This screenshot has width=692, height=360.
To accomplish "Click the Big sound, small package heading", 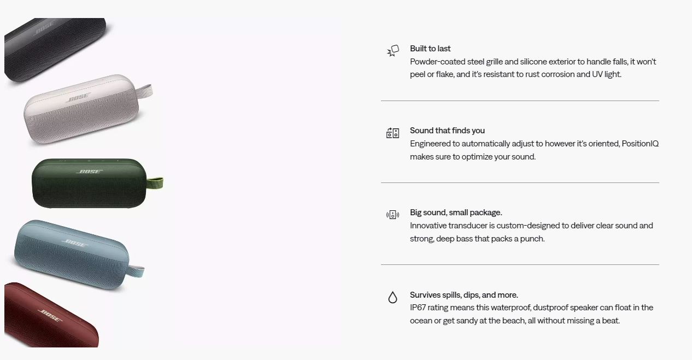I will click(x=456, y=213).
